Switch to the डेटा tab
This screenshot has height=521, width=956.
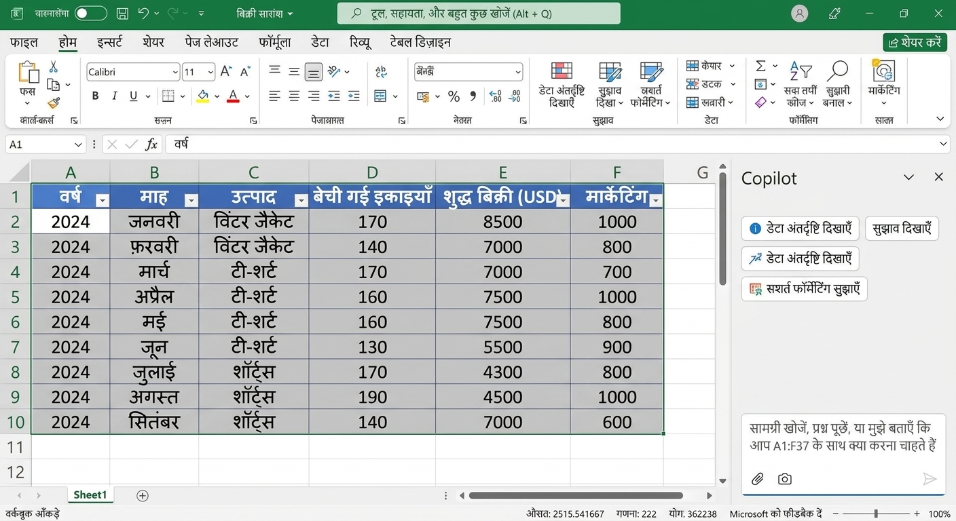(320, 42)
